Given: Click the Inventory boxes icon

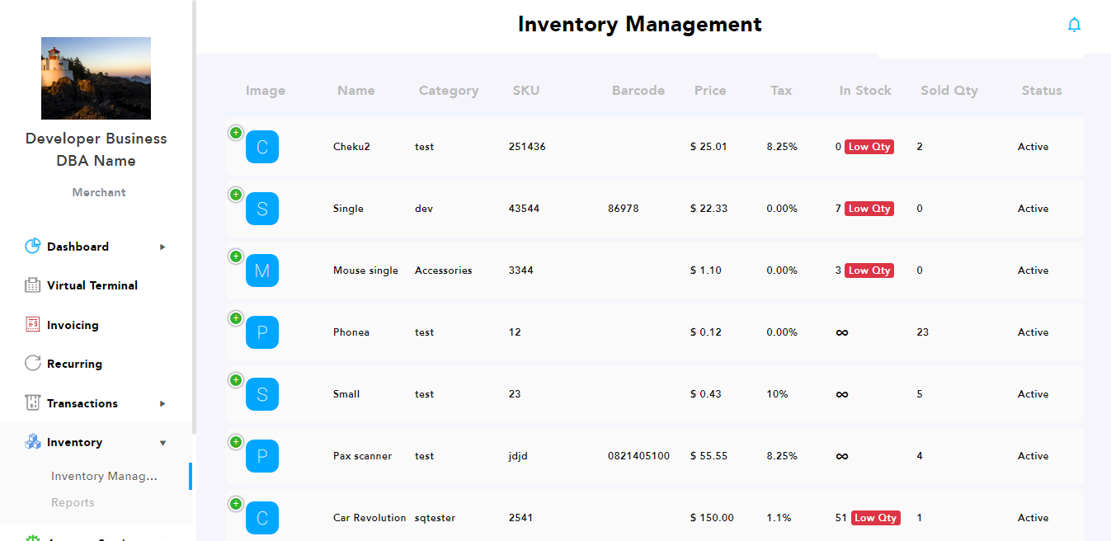Looking at the screenshot, I should point(33,442).
